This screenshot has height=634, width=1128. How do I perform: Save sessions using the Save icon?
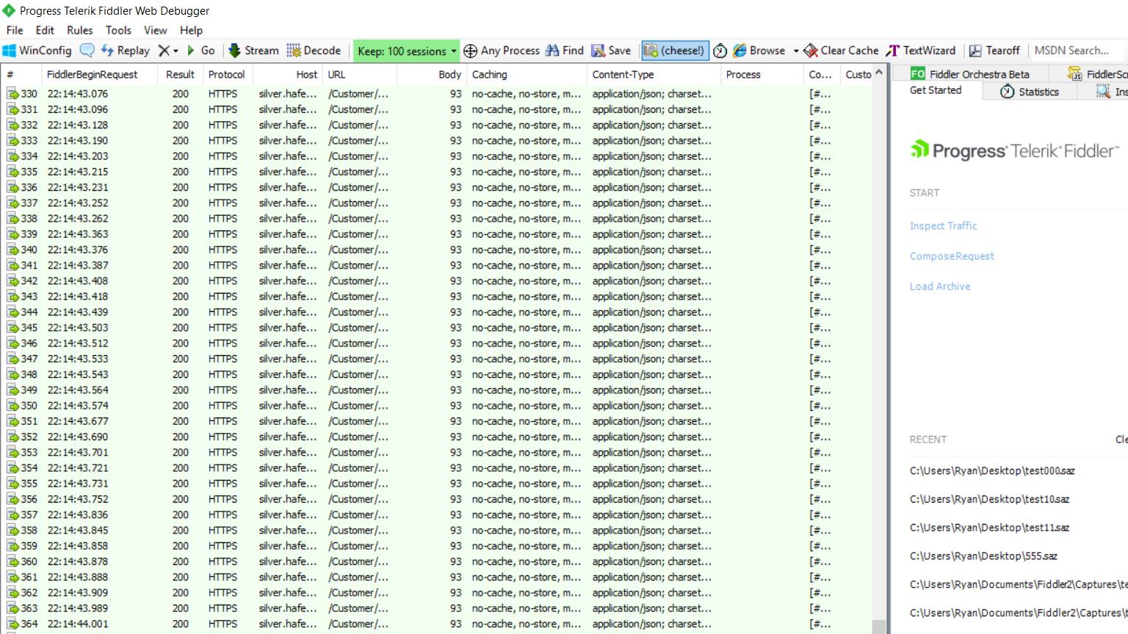(x=611, y=51)
